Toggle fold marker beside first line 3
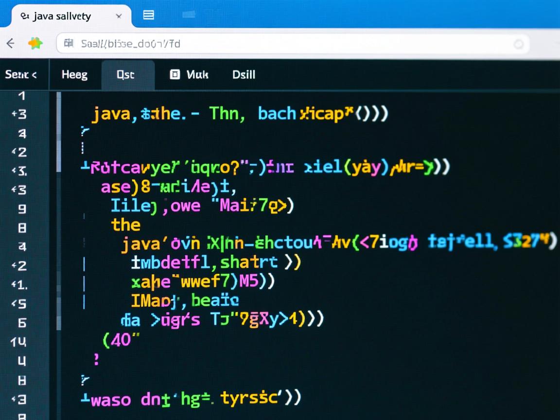 coord(14,114)
